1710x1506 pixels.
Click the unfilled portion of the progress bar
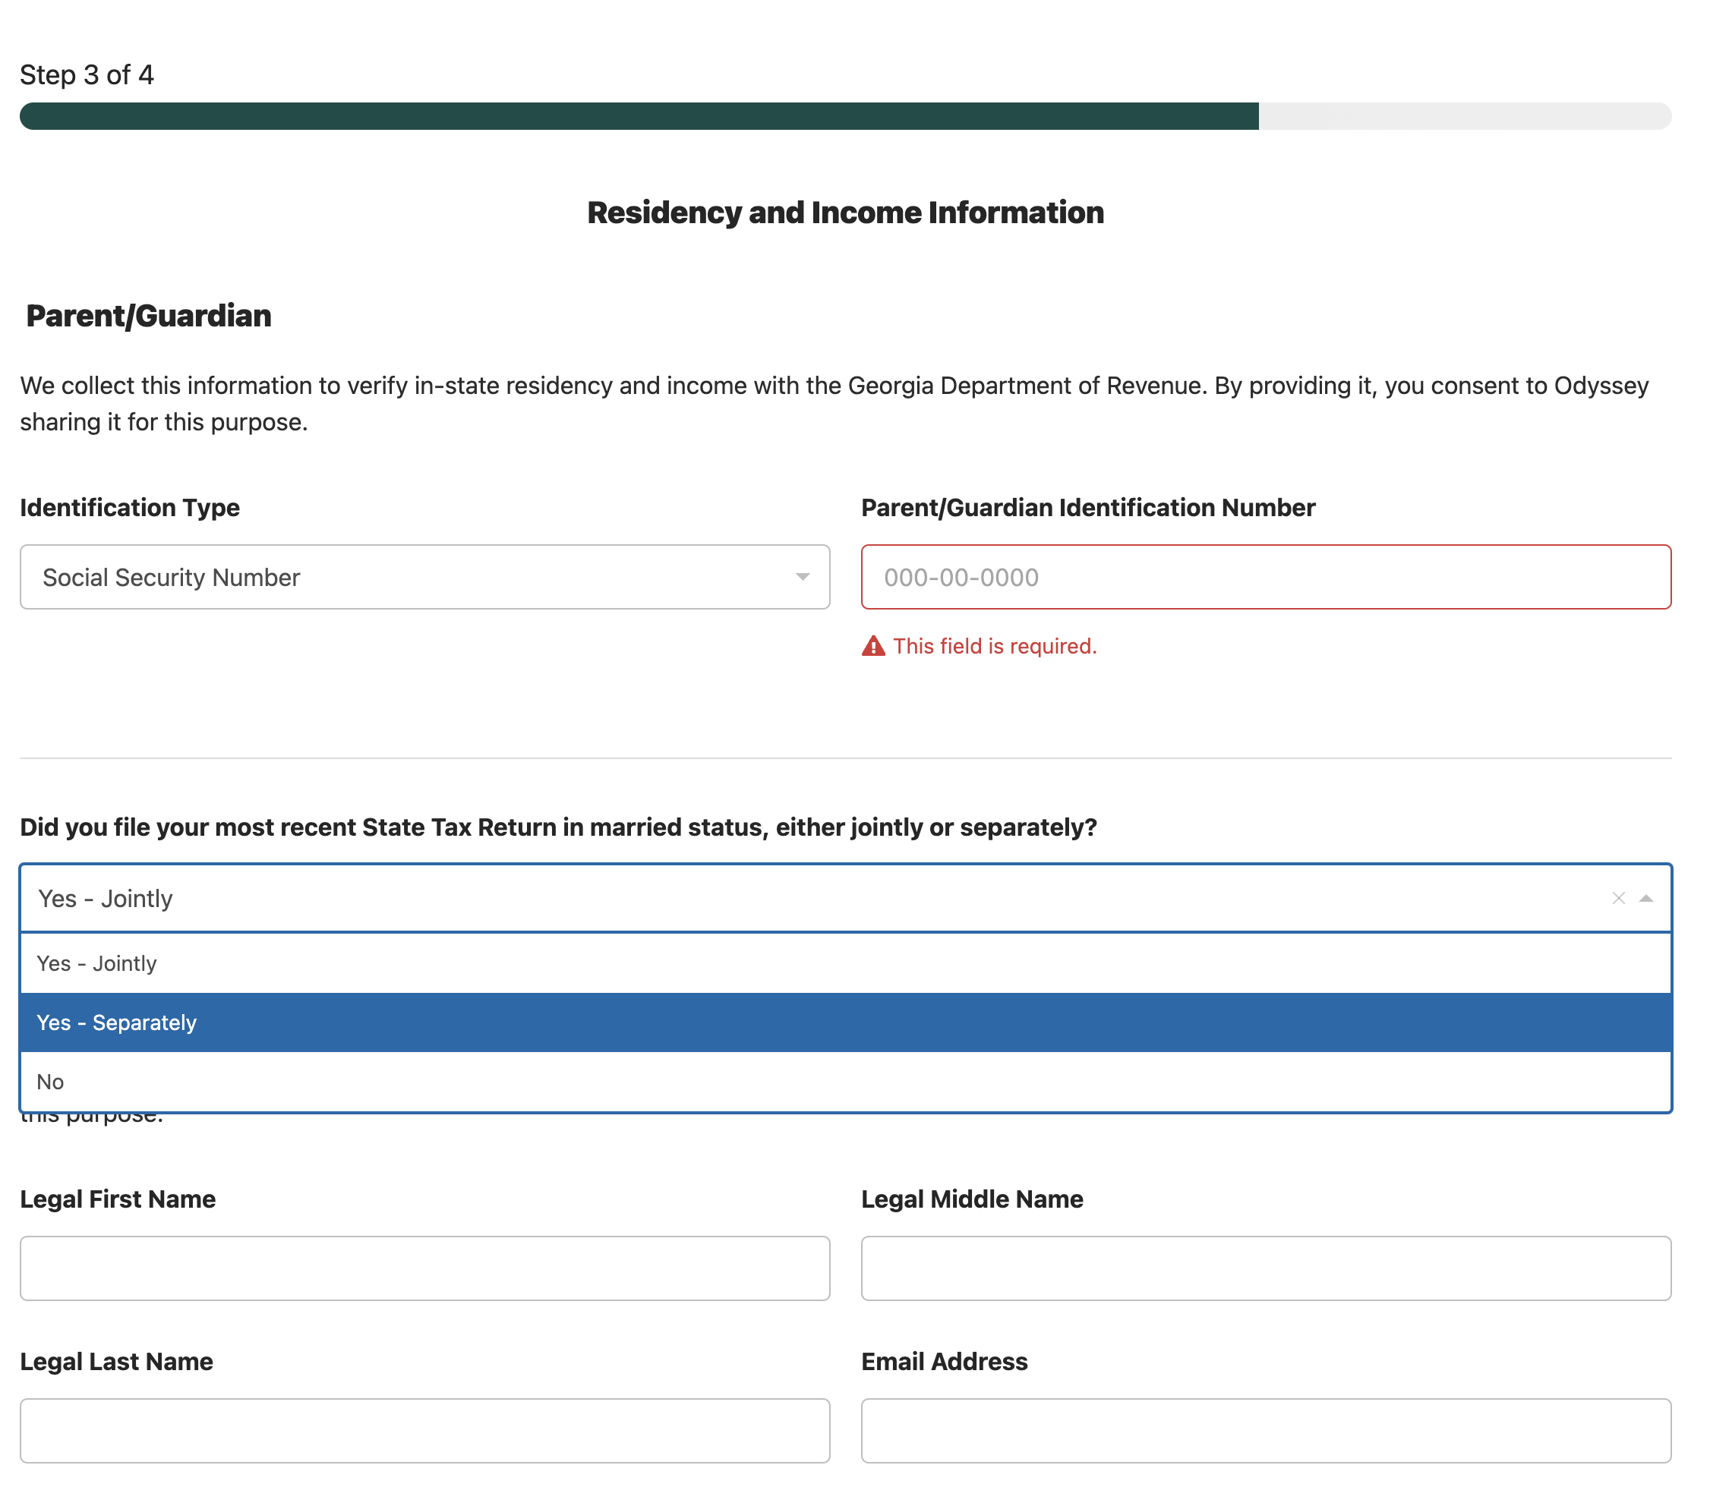pyautogui.click(x=1464, y=116)
